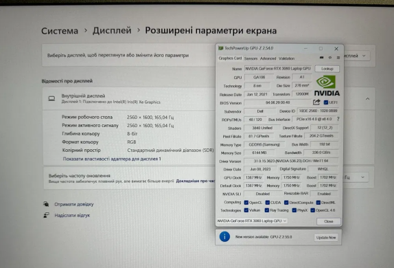Click Bus Interface question mark
This screenshot has height=268, width=394.
[x=338, y=119]
